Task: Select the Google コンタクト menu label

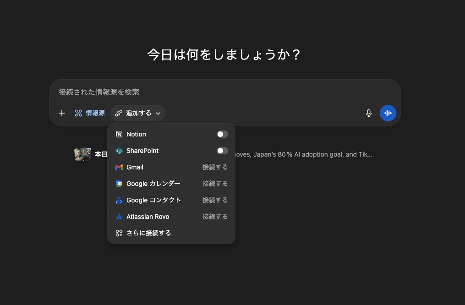Action: [x=153, y=201]
